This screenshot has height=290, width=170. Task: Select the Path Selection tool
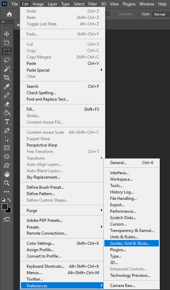pos(7,139)
